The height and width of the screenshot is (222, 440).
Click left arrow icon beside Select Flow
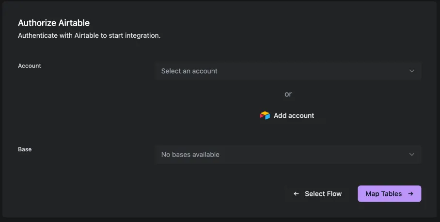coord(296,194)
